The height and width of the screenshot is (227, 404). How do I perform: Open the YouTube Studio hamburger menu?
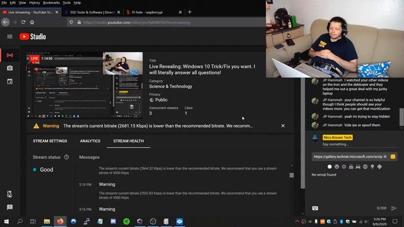click(x=10, y=37)
